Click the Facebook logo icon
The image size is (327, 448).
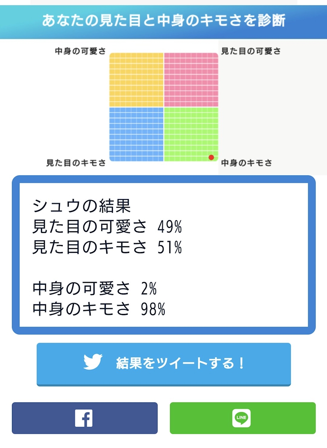(84, 418)
